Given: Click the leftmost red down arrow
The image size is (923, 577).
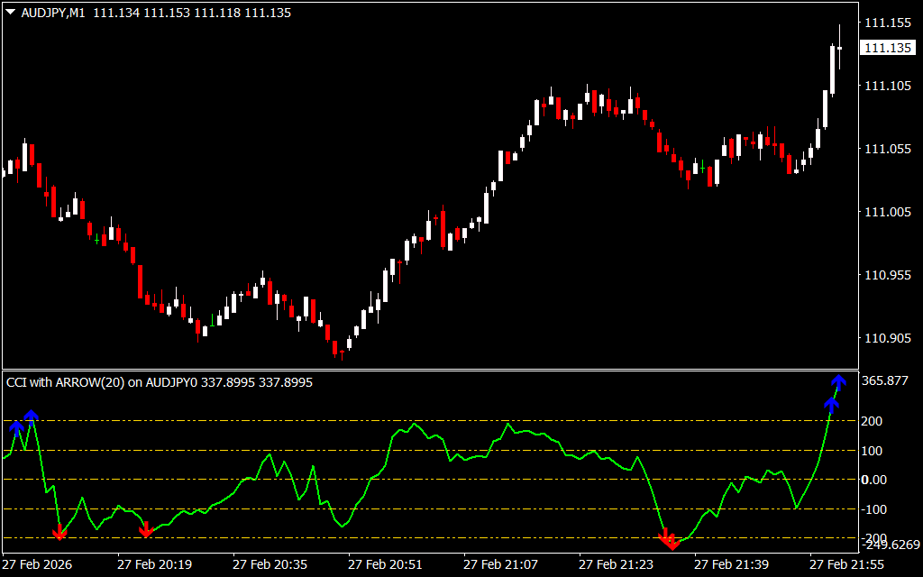Looking at the screenshot, I should click(x=59, y=533).
